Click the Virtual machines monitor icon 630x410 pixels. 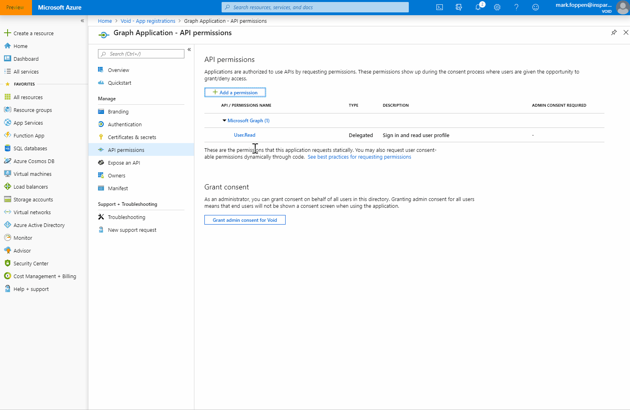click(7, 174)
